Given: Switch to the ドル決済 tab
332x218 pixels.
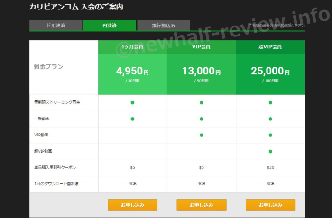Looking at the screenshot, I should [55, 26].
